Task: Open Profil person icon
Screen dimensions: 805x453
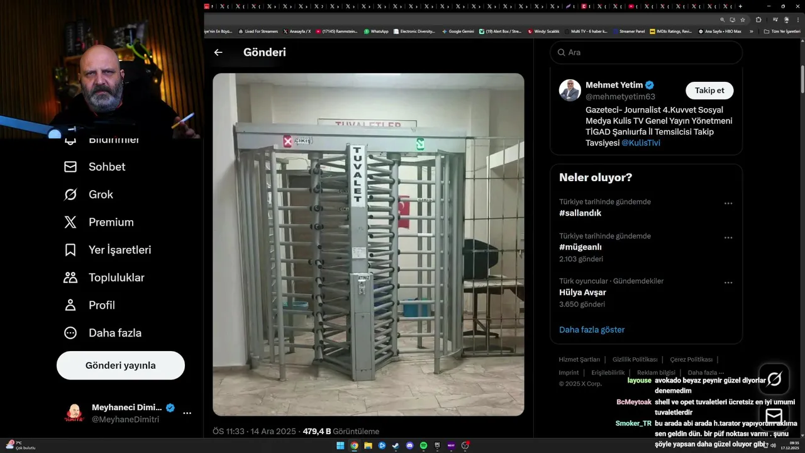Action: (70, 305)
